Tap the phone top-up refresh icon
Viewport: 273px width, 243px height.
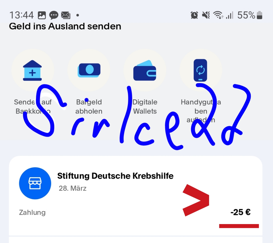point(200,70)
